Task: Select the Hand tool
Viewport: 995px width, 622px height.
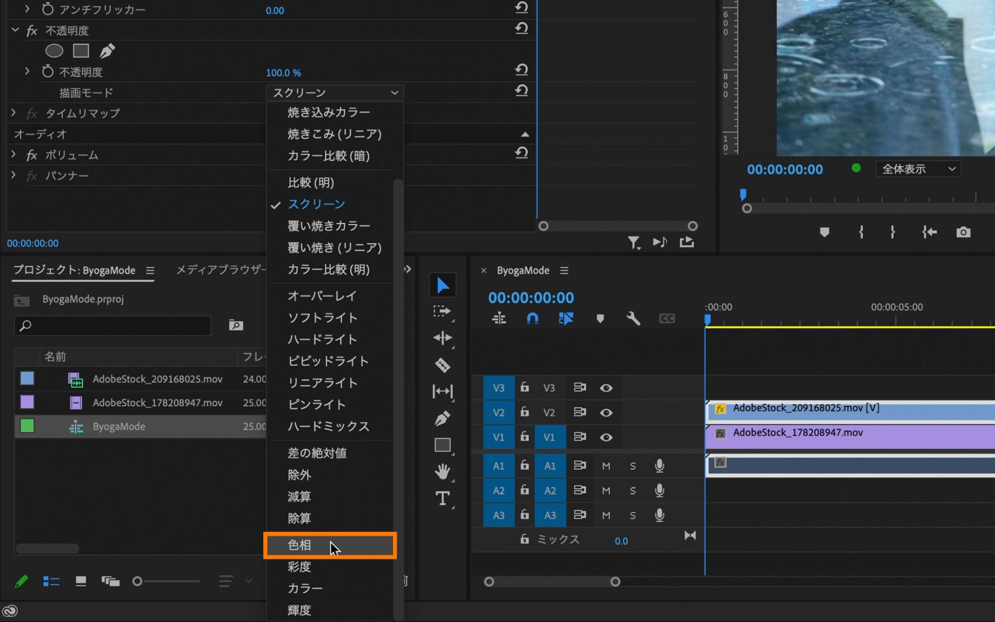Action: pos(442,471)
